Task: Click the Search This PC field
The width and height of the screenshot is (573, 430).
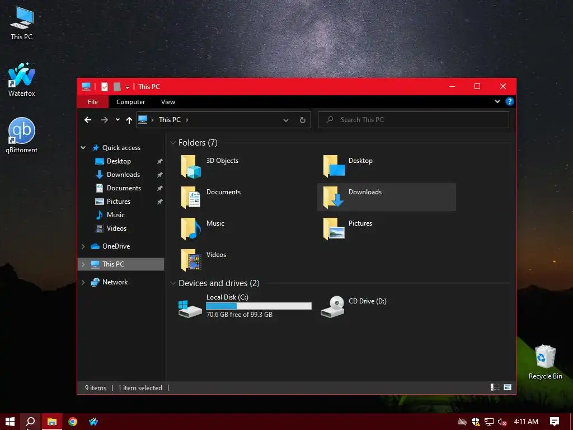Action: coord(414,120)
